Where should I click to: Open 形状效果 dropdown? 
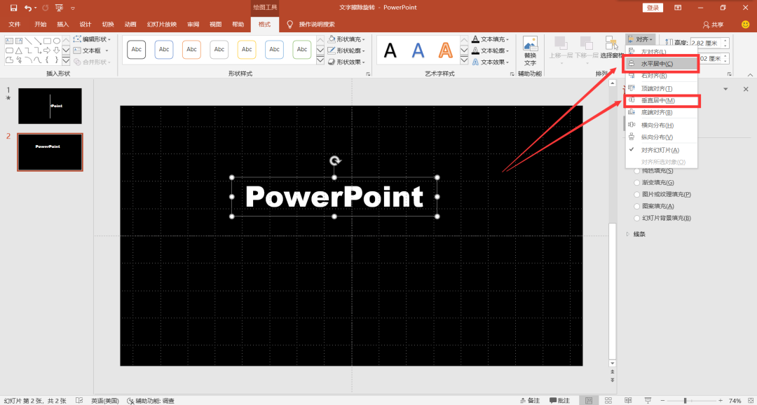[x=346, y=62]
